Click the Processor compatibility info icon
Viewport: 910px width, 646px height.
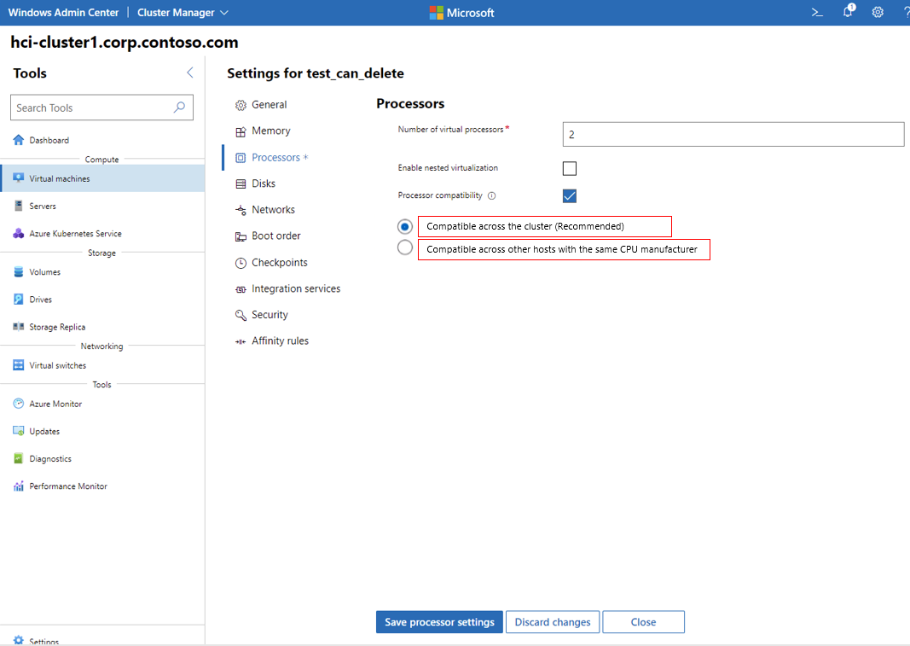492,195
